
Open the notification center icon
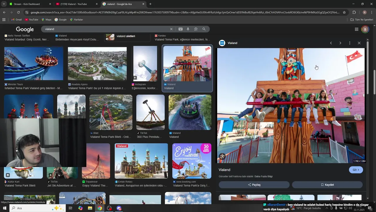(370, 208)
